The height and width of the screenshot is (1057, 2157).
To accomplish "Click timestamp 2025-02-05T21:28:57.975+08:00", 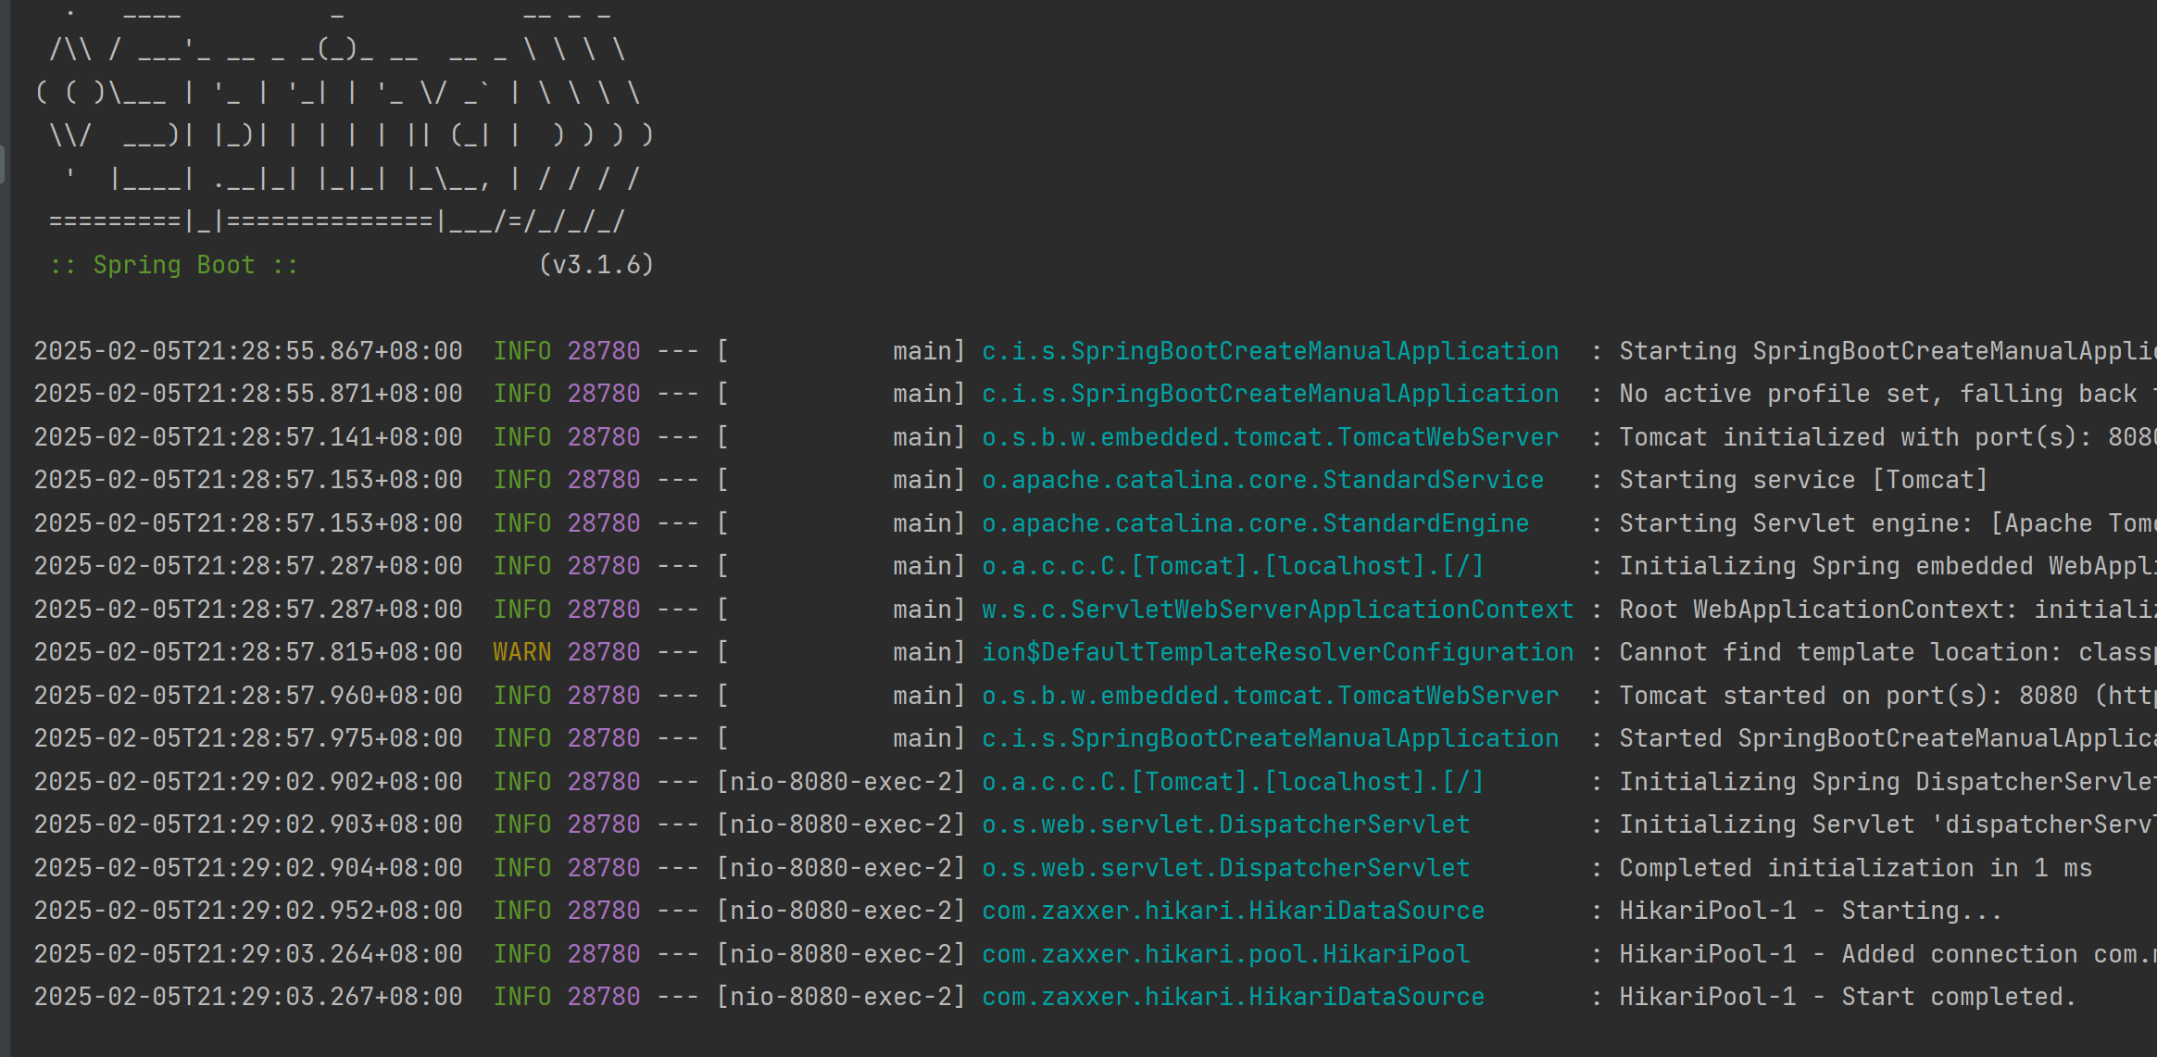I will pos(248,738).
